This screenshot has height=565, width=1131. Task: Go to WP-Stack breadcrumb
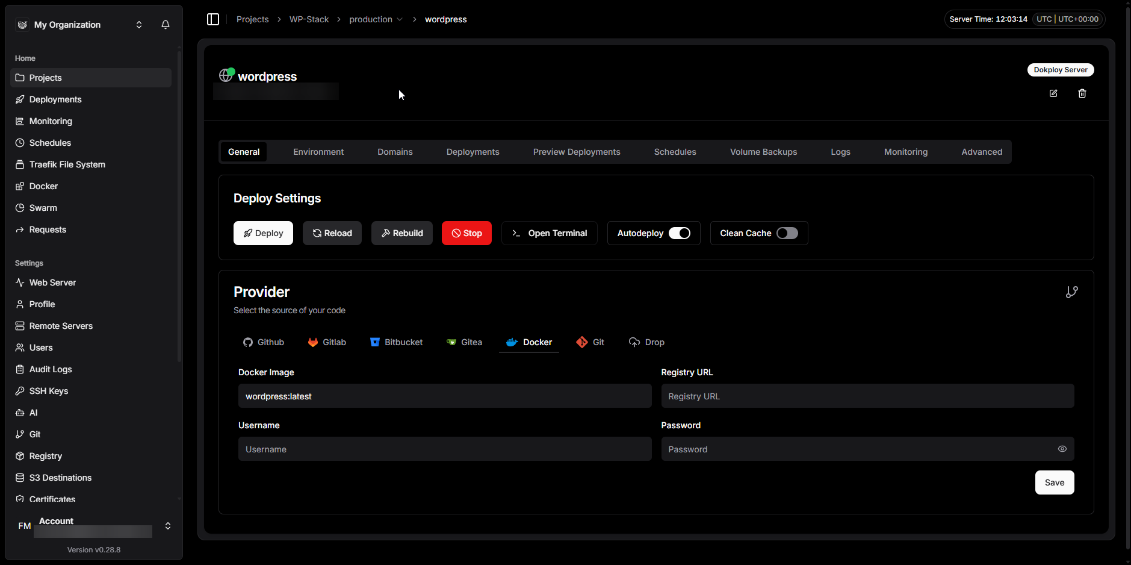tap(309, 19)
